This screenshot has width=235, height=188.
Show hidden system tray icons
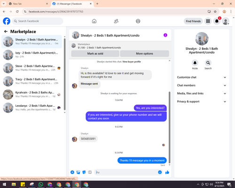coord(198,184)
